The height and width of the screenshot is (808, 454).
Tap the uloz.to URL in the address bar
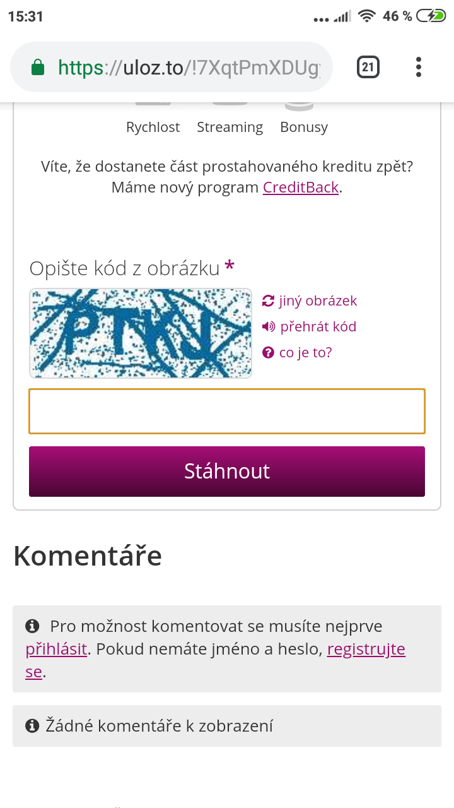coord(189,68)
